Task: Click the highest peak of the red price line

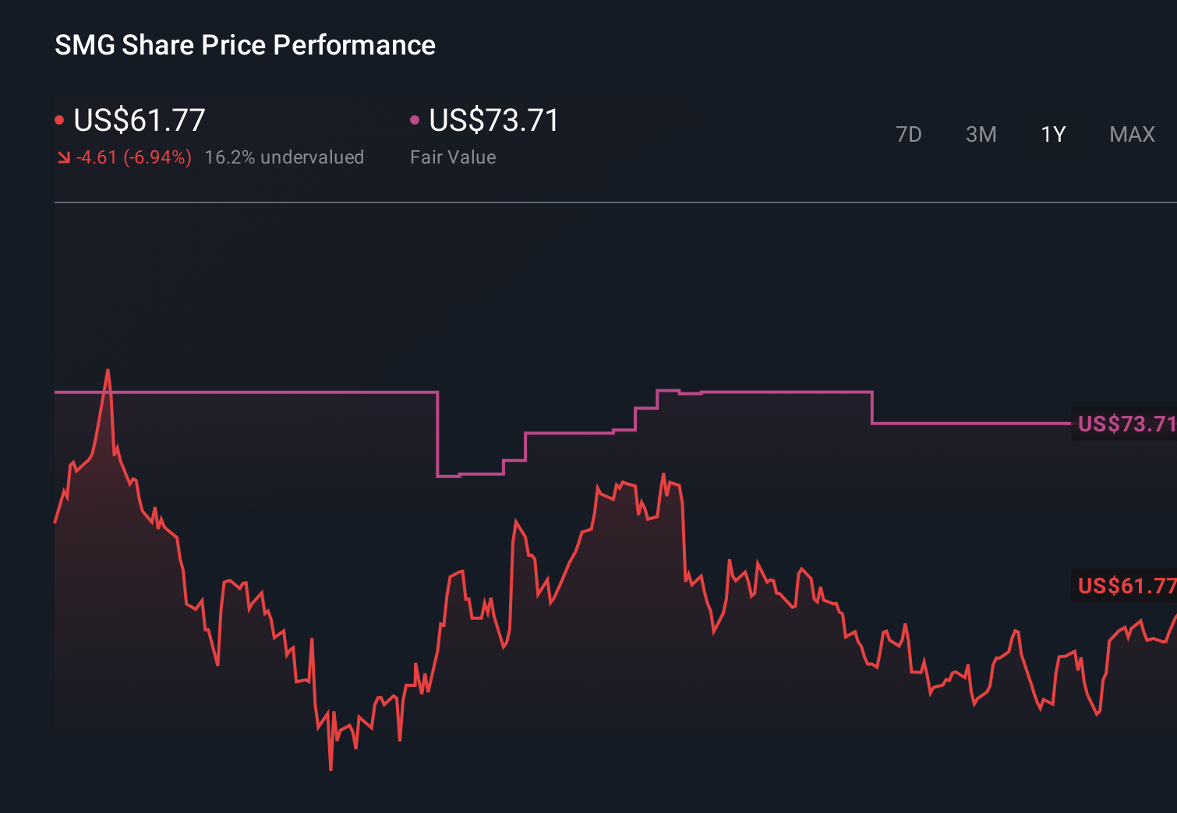Action: pos(108,371)
